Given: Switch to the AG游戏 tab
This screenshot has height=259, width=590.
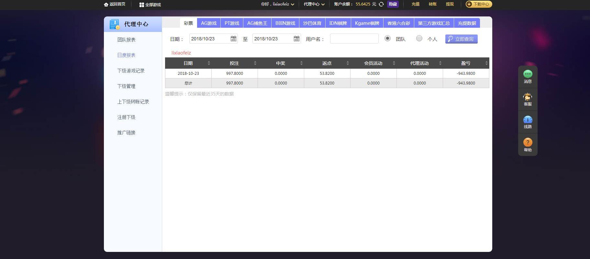Looking at the screenshot, I should point(209,23).
